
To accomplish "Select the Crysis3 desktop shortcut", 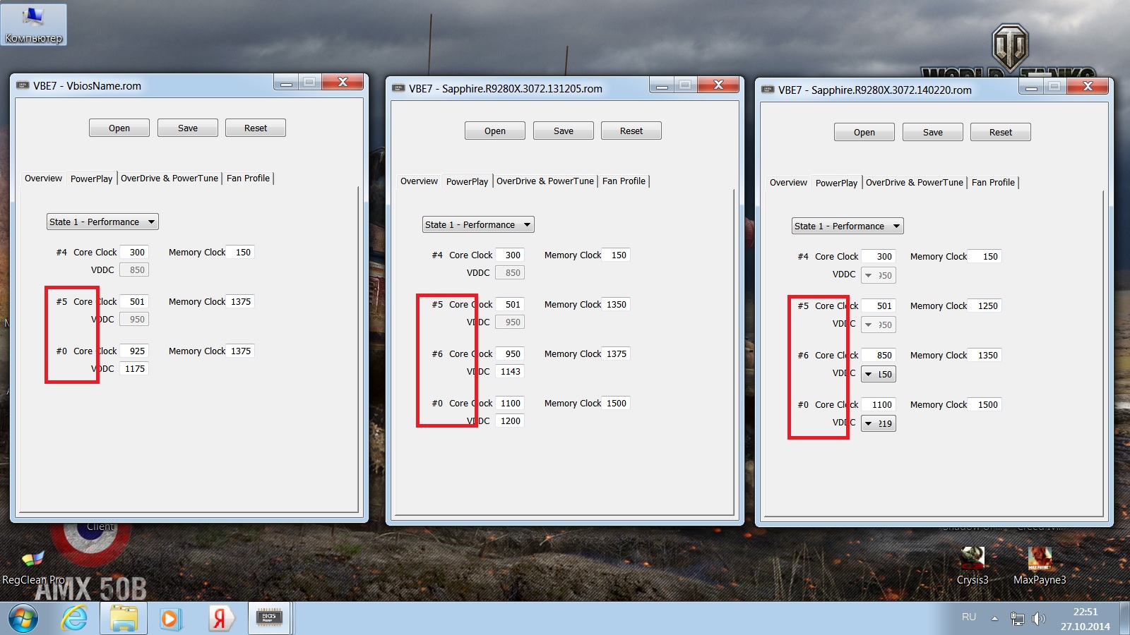I will click(973, 567).
